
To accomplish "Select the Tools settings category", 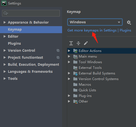I will [13, 79].
